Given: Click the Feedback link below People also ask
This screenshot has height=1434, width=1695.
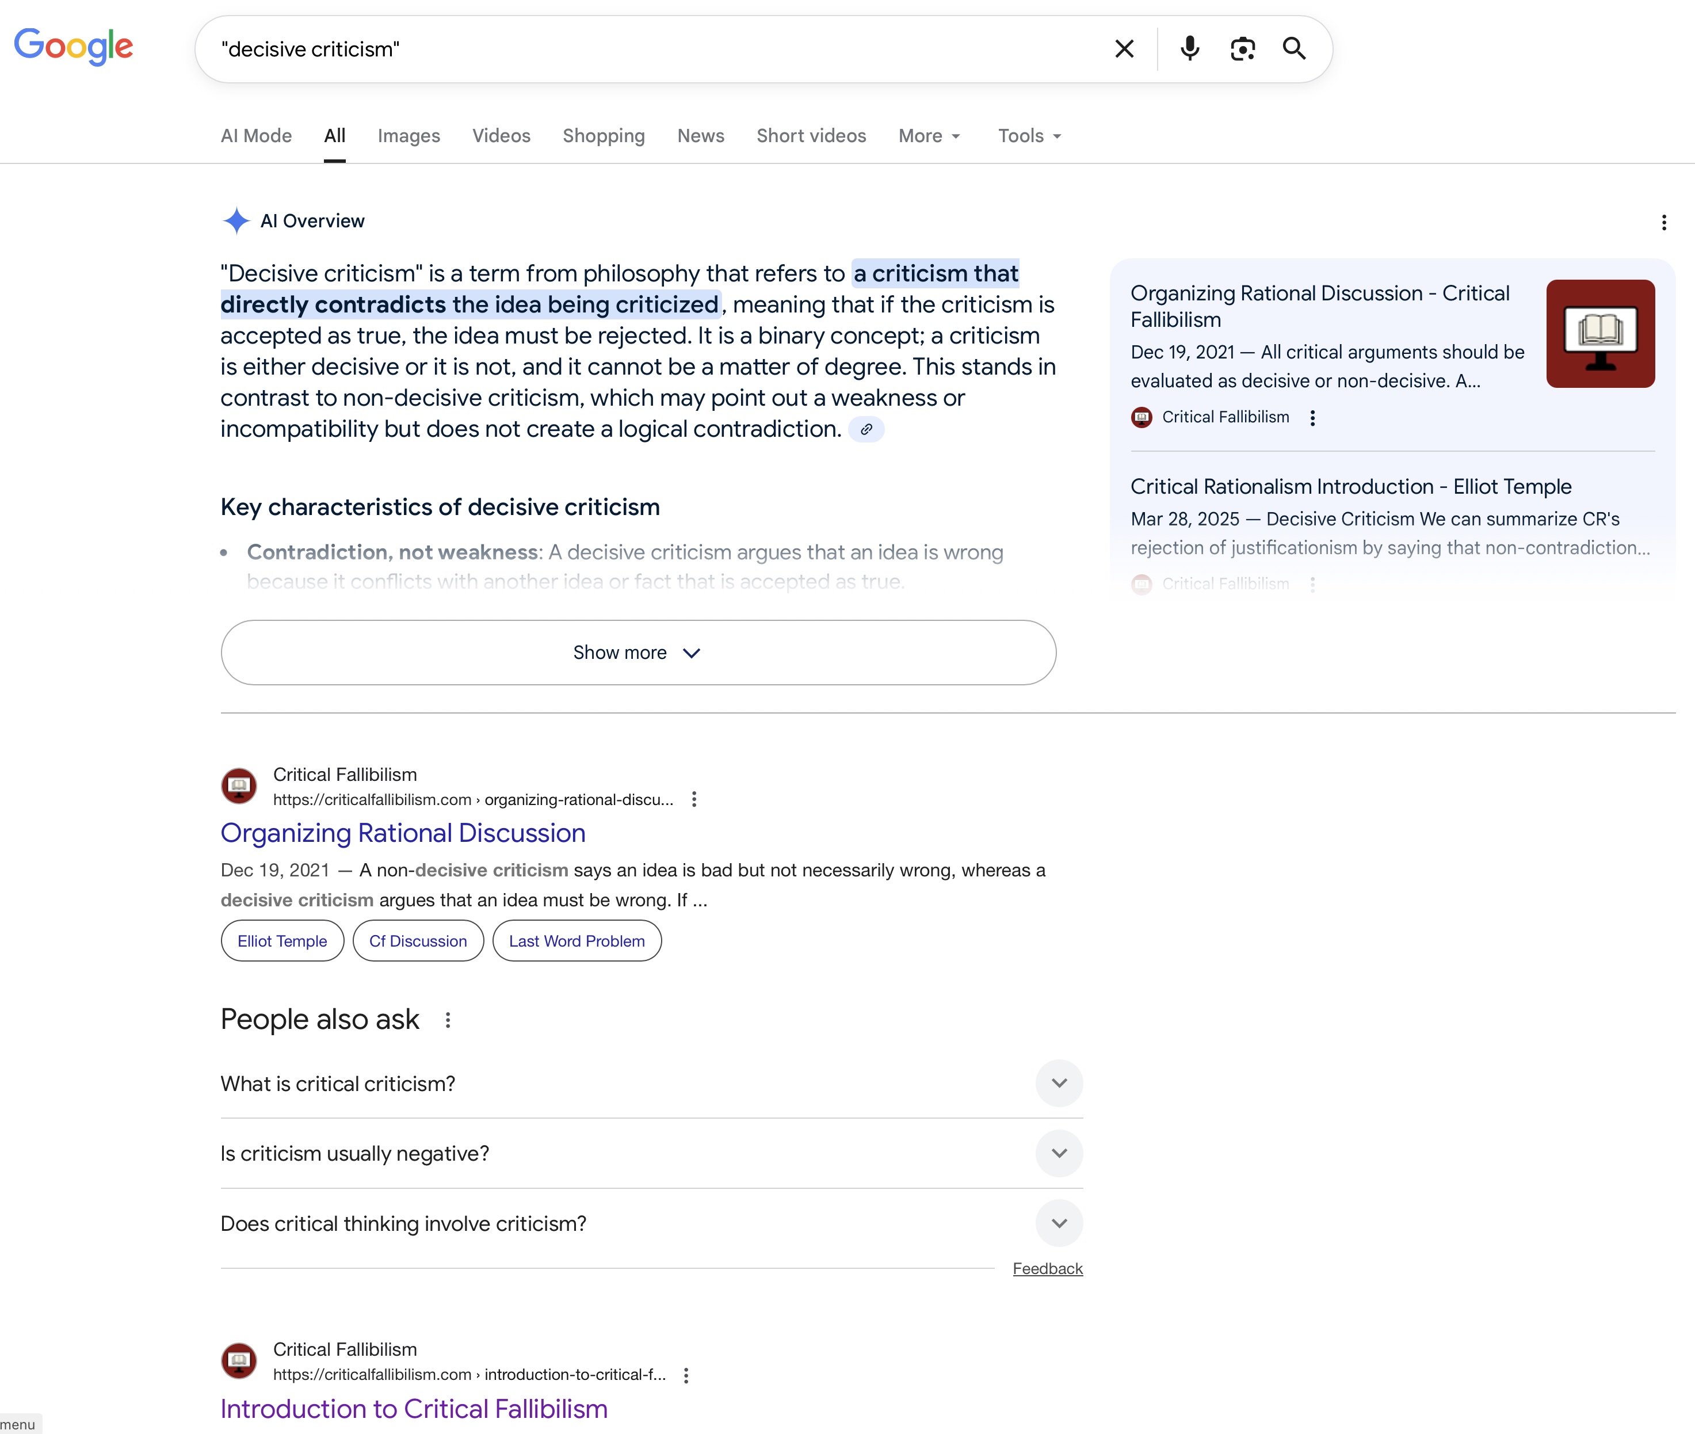Looking at the screenshot, I should tap(1047, 1268).
